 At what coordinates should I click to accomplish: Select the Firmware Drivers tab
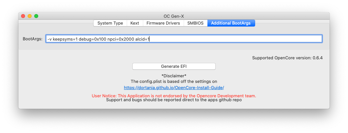(x=163, y=23)
